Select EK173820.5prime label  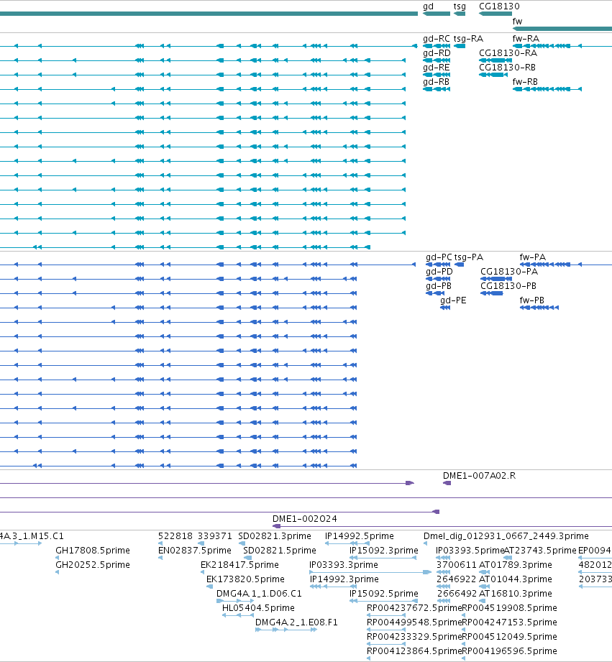coord(245,579)
